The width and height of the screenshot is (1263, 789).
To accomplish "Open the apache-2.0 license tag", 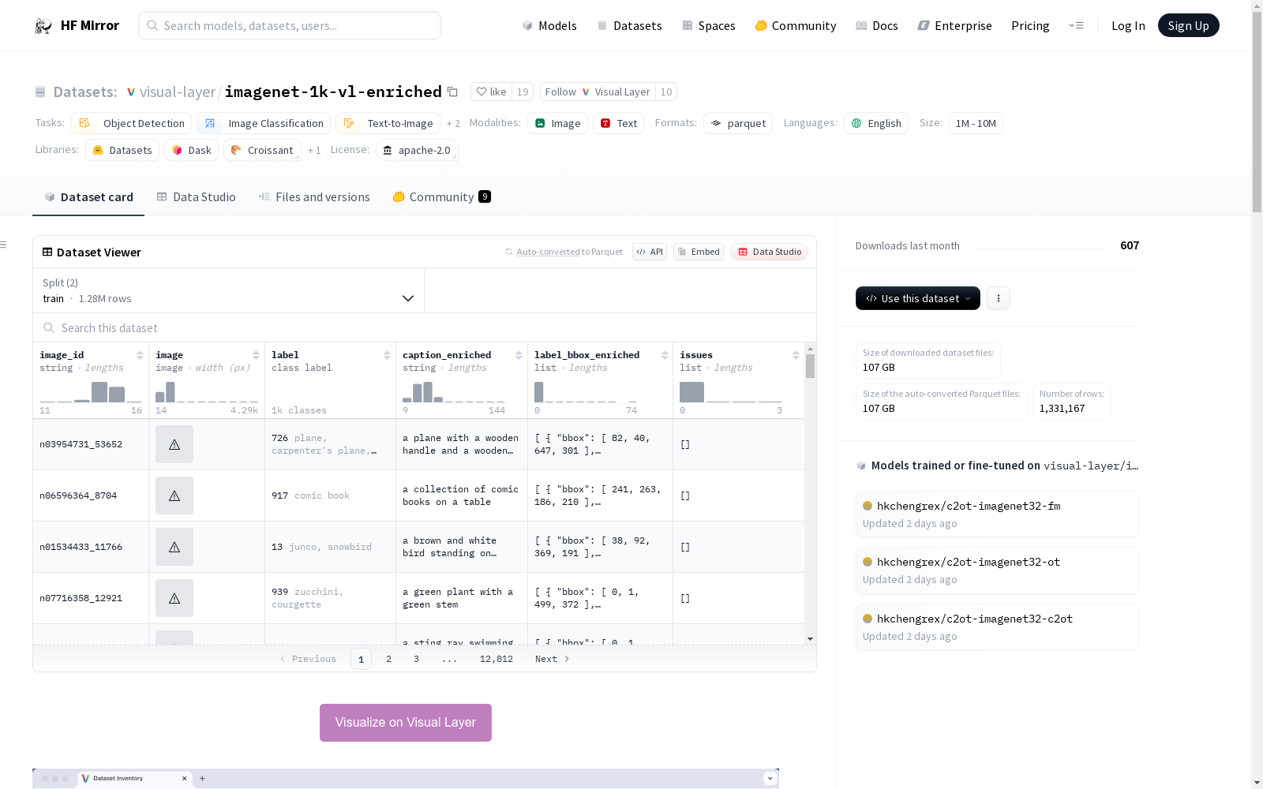I will pos(417,150).
